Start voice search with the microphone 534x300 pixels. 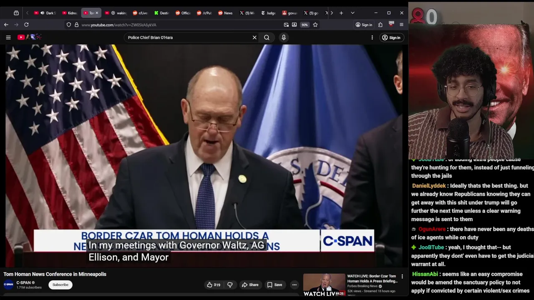pos(284,37)
